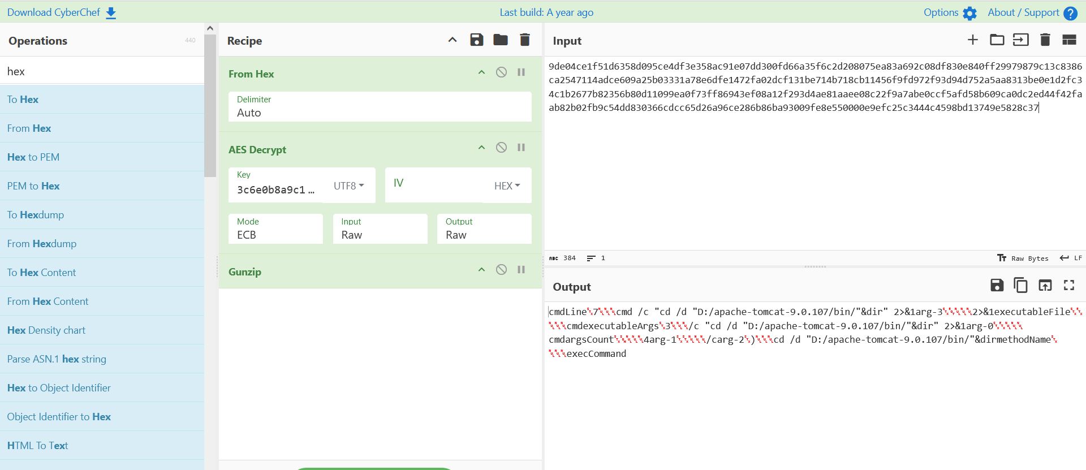Click inside the hex input text area
The width and height of the screenshot is (1086, 470).
click(815, 153)
